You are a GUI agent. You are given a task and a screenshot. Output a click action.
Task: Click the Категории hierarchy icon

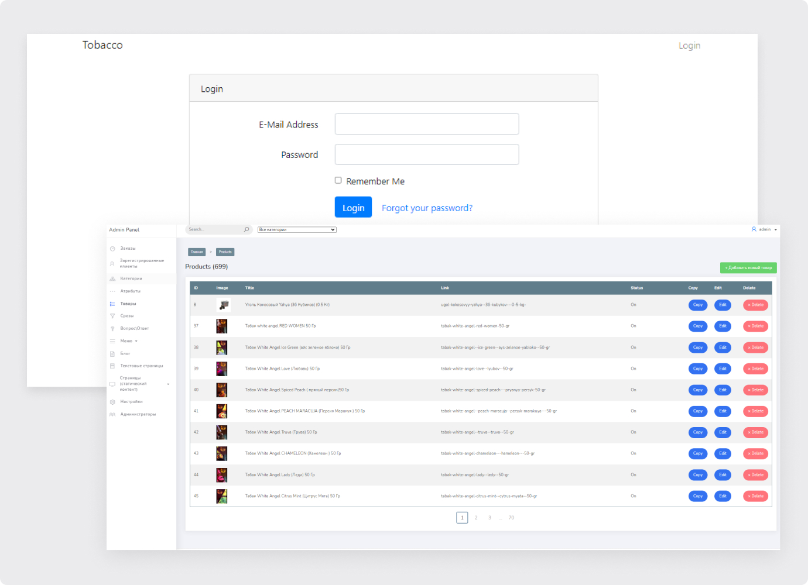click(112, 279)
